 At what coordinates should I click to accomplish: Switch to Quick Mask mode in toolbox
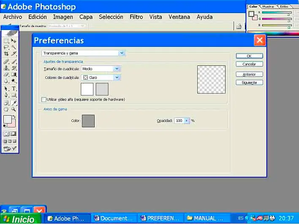tap(14, 134)
